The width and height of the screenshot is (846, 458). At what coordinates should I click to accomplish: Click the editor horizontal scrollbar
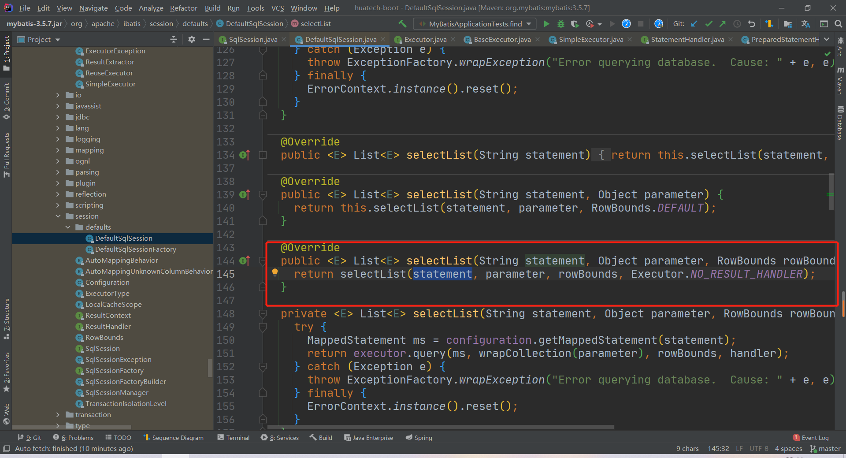pyautogui.click(x=441, y=427)
